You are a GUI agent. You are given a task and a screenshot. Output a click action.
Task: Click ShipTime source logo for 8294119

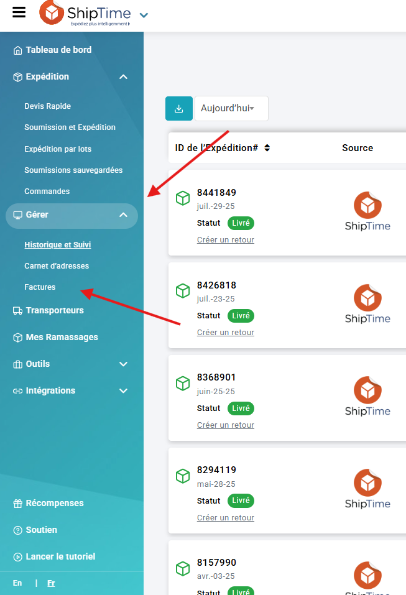click(x=367, y=489)
